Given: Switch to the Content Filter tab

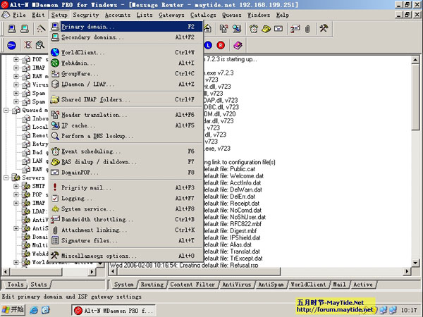Looking at the screenshot, I should [x=190, y=285].
